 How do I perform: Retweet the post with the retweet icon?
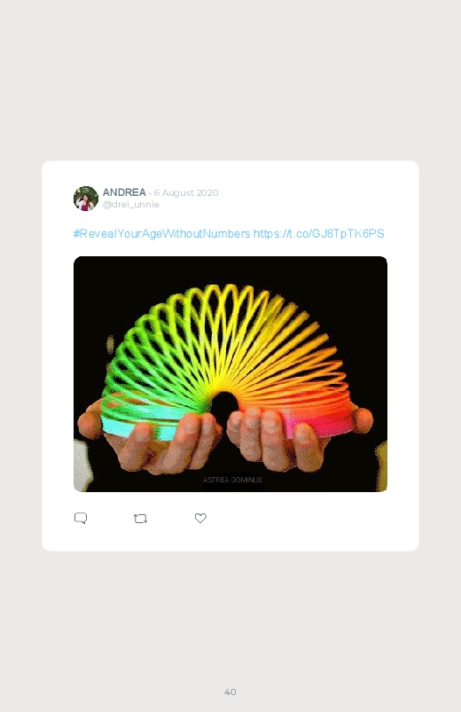[x=140, y=518]
